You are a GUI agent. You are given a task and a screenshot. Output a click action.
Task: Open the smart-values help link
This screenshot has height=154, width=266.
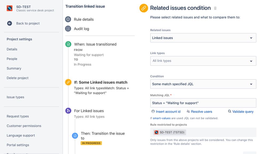click(x=162, y=118)
